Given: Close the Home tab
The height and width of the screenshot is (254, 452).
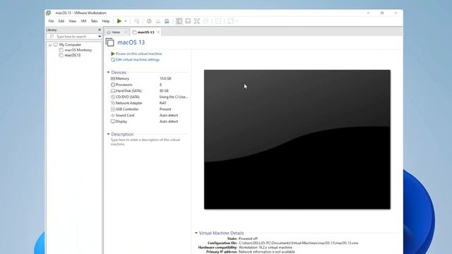Looking at the screenshot, I should 126,32.
